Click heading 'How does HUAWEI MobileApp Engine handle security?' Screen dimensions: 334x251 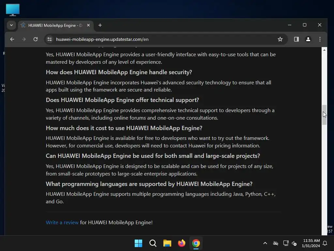click(x=119, y=72)
